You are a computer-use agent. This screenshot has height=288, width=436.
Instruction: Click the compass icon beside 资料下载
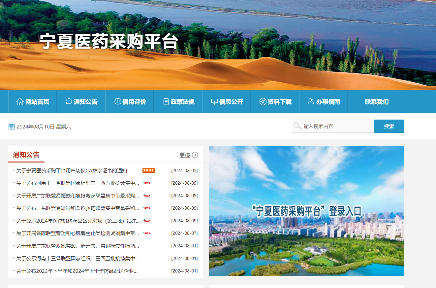click(x=262, y=101)
